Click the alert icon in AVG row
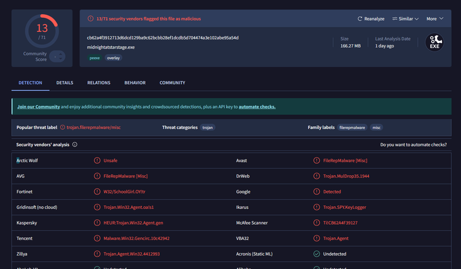 tap(97, 176)
